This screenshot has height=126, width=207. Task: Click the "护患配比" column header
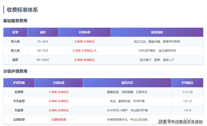point(187,83)
